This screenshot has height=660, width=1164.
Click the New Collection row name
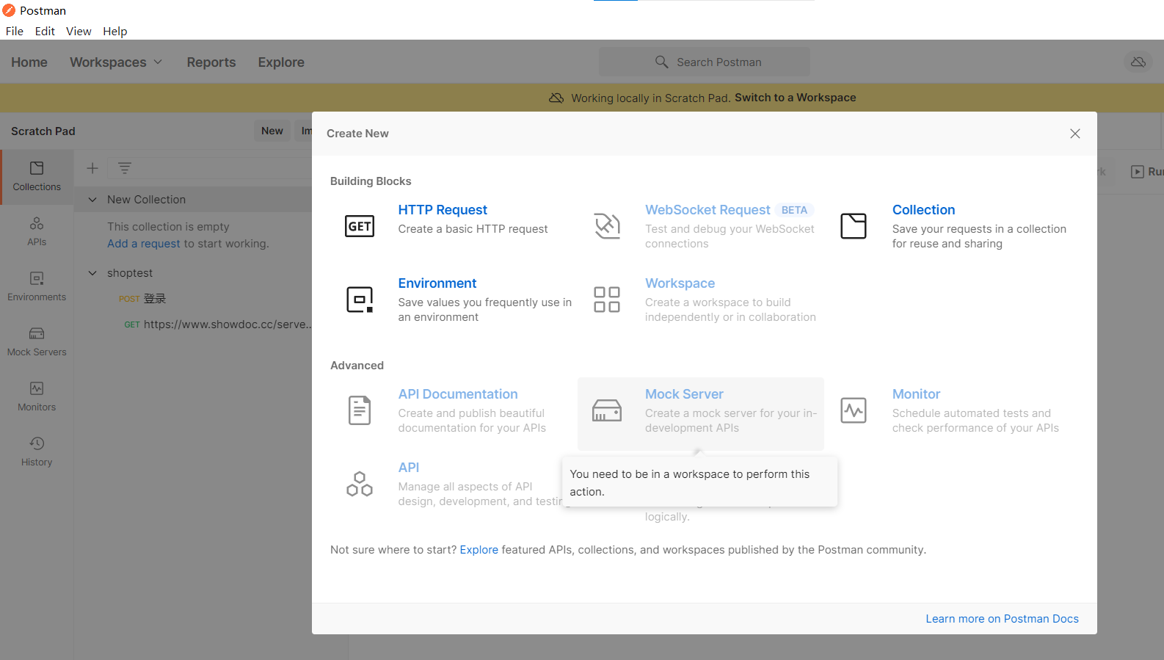[146, 200]
